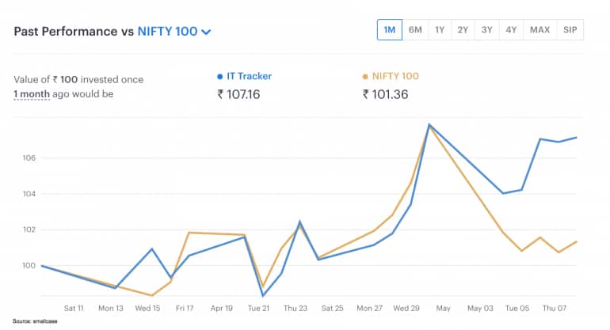Select the 1M time range tab

390,30
